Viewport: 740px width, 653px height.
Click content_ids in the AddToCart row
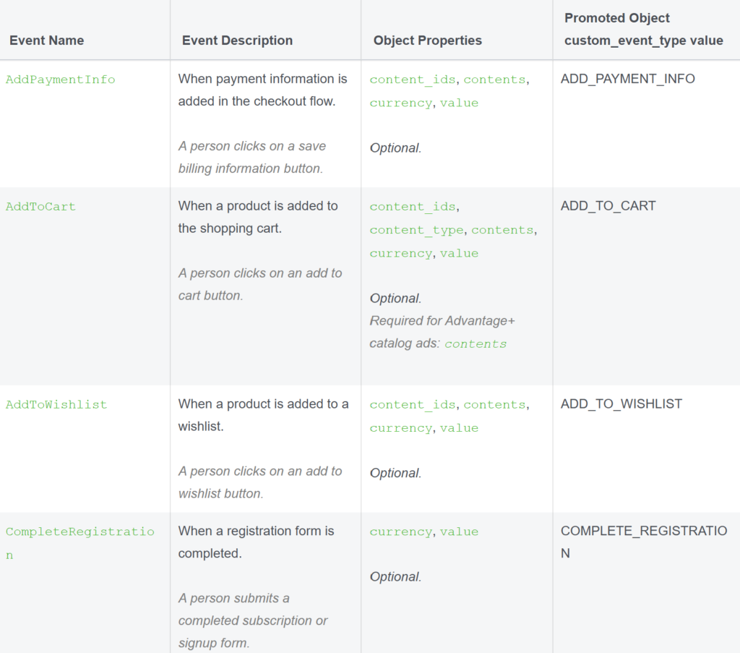point(413,206)
